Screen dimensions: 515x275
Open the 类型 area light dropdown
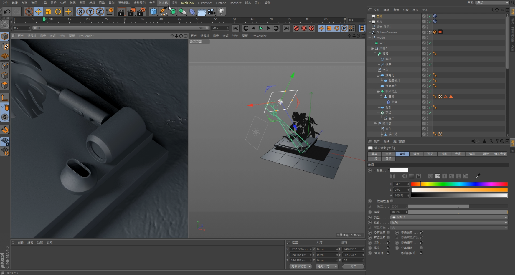point(449,217)
